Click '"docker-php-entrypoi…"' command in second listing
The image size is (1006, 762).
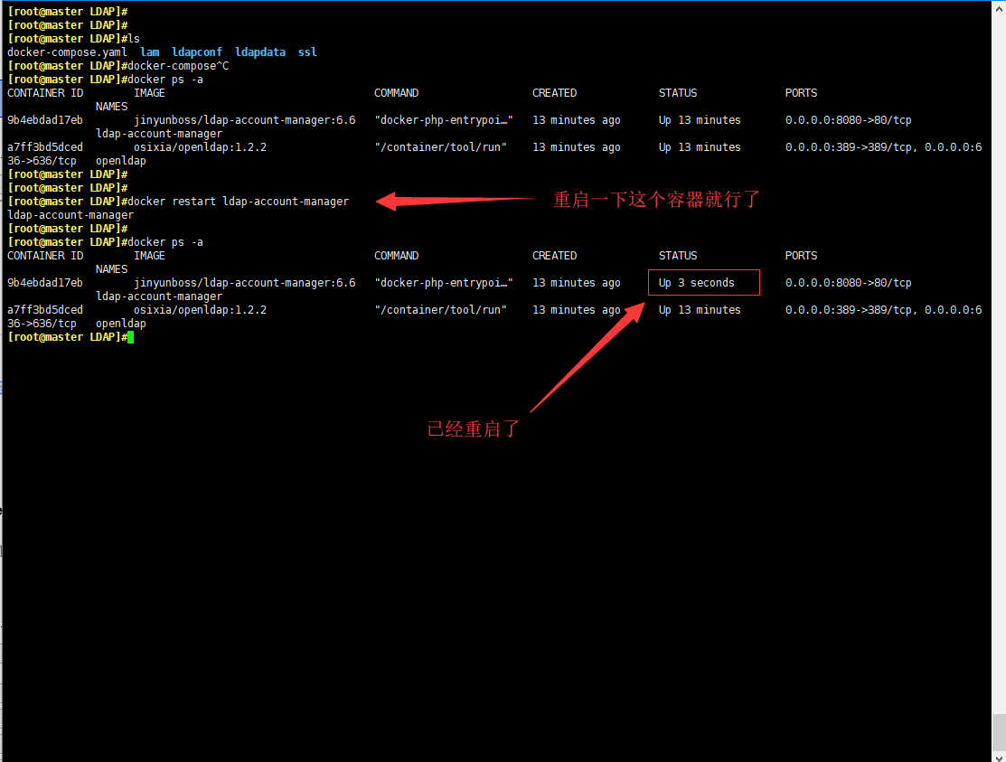click(x=444, y=283)
